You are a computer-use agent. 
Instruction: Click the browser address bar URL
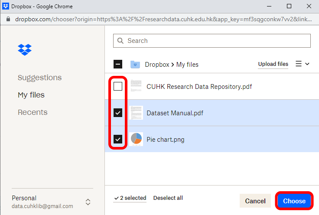(163, 19)
